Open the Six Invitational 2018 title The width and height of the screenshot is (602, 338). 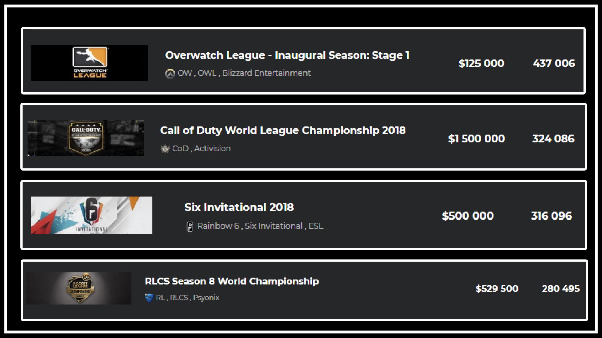click(x=239, y=207)
